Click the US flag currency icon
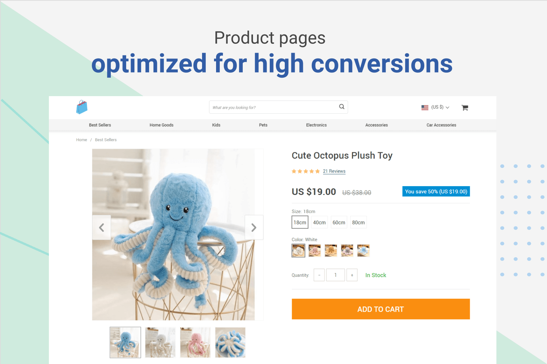This screenshot has height=364, width=547. [x=425, y=107]
